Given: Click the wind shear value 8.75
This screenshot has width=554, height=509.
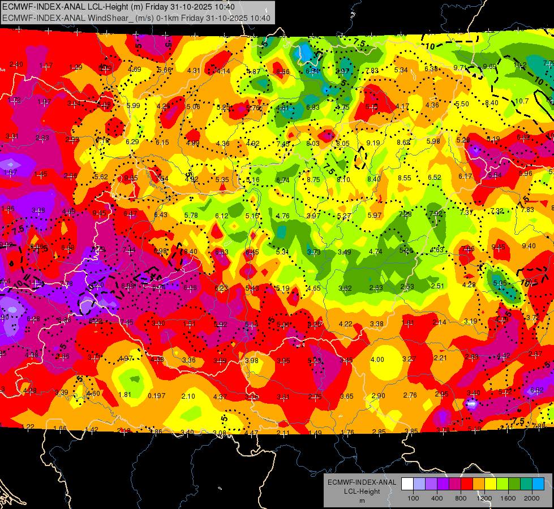Looking at the screenshot, I should coord(313,179).
